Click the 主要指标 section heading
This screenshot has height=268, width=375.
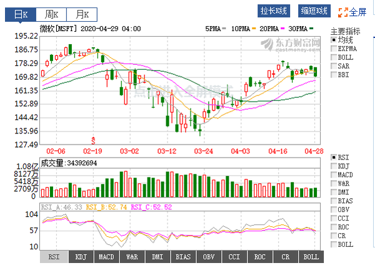346,31
